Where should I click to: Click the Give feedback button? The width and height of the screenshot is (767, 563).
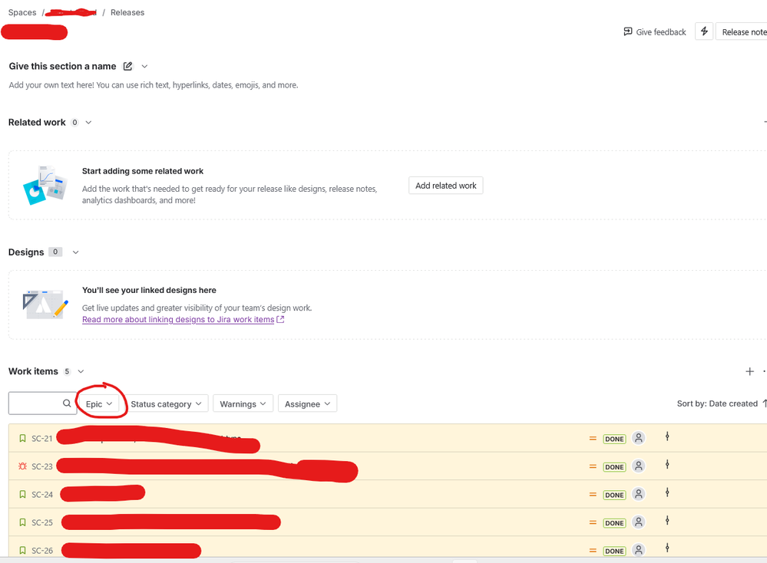click(654, 31)
